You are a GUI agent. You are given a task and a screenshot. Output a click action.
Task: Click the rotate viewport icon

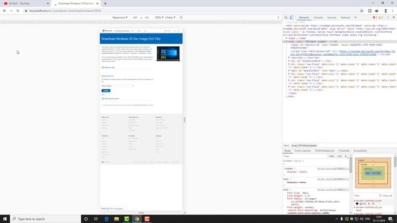181,17
